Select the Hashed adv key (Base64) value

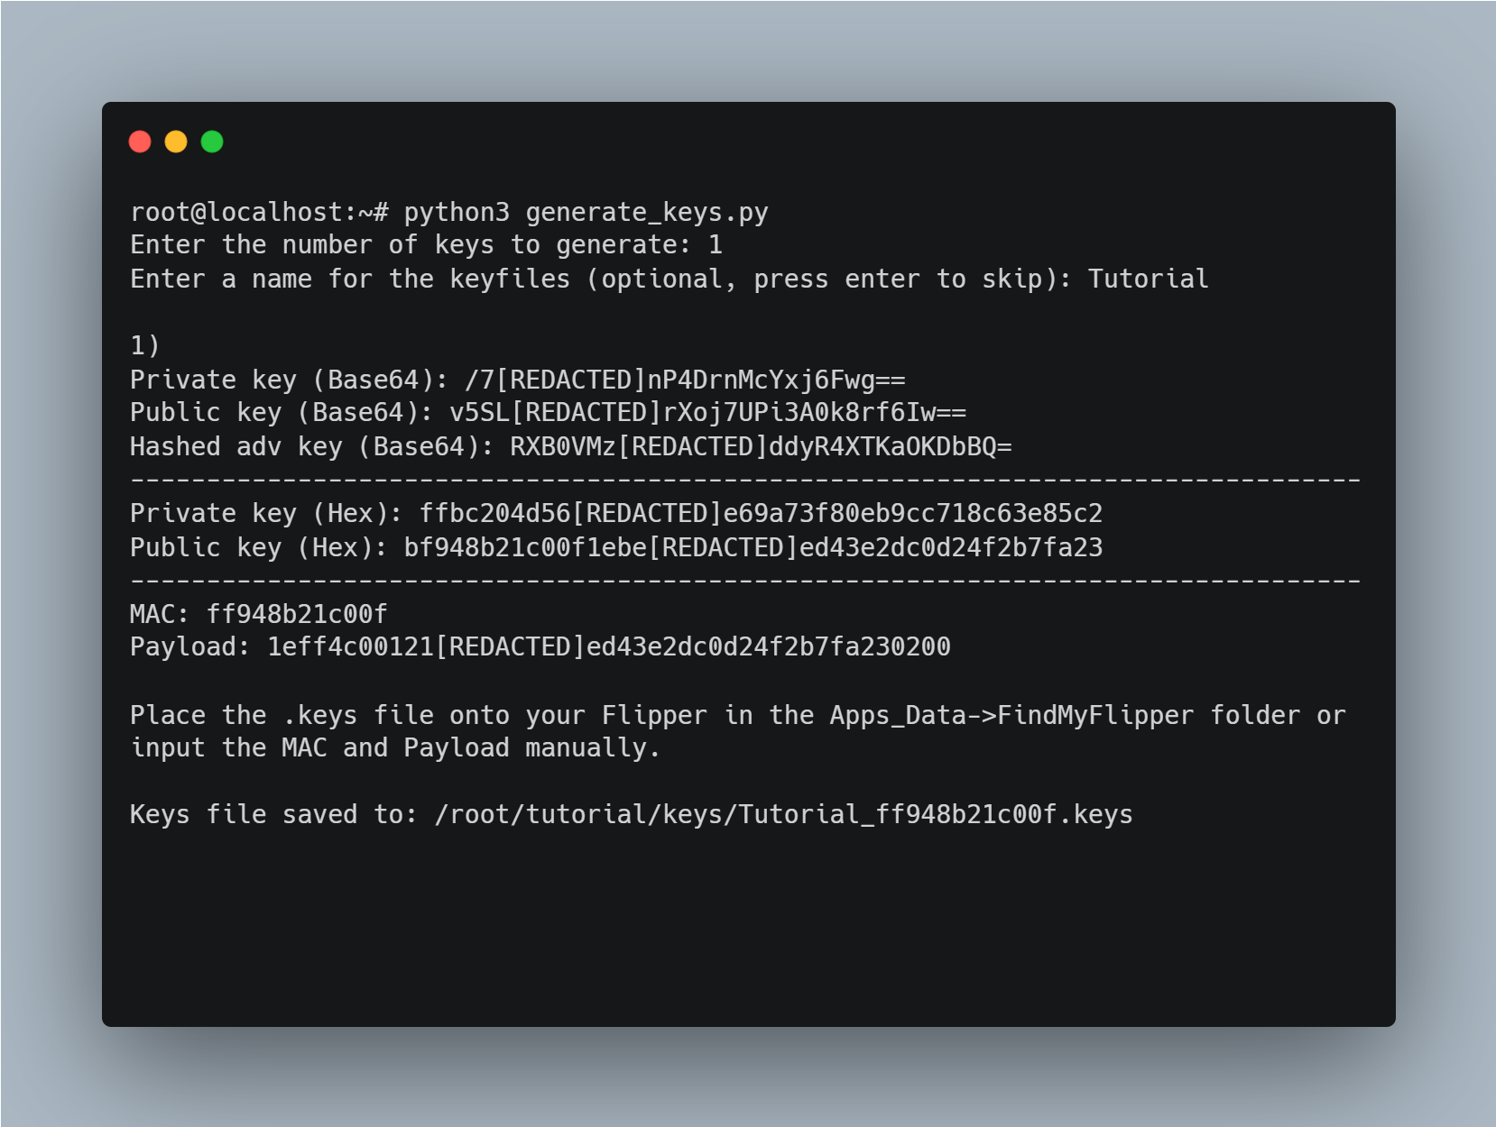point(761,446)
